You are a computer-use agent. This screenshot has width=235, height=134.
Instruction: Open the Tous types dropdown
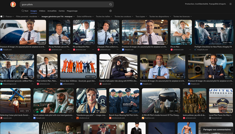pyautogui.click(x=141, y=17)
